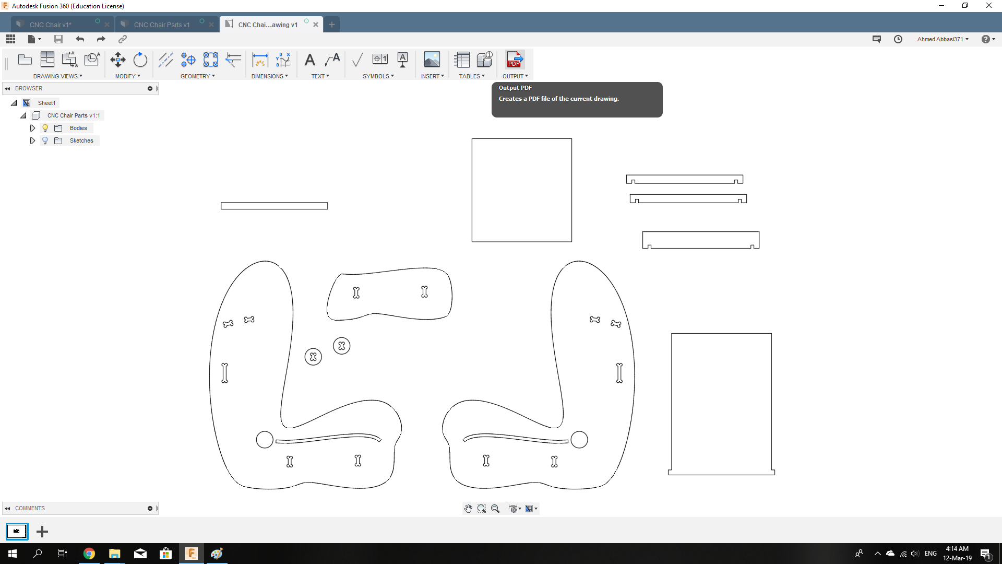Image resolution: width=1002 pixels, height=564 pixels.
Task: Select the Move tool in Modify
Action: [x=118, y=60]
